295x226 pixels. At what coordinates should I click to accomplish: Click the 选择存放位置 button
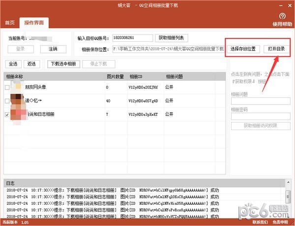[243, 49]
